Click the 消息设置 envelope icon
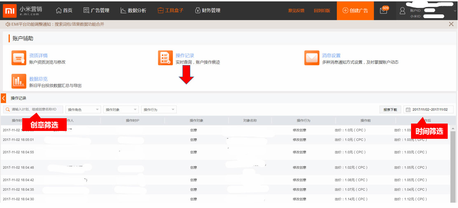Image resolution: width=458 pixels, height=208 pixels. coord(312,58)
